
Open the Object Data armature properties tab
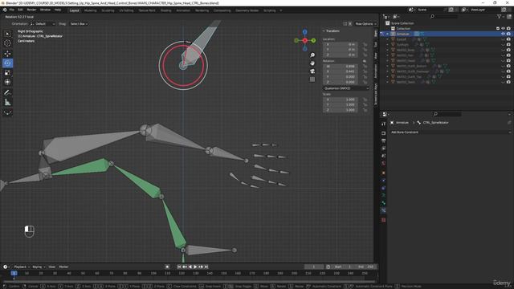384,195
